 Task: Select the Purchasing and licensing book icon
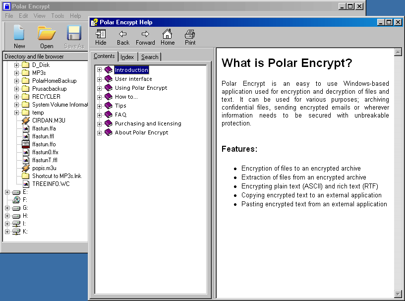pyautogui.click(x=109, y=123)
